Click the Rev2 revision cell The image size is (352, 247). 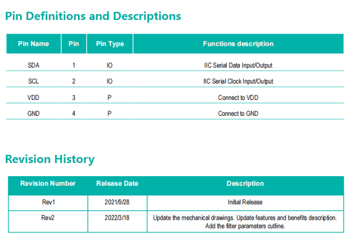tap(48, 218)
